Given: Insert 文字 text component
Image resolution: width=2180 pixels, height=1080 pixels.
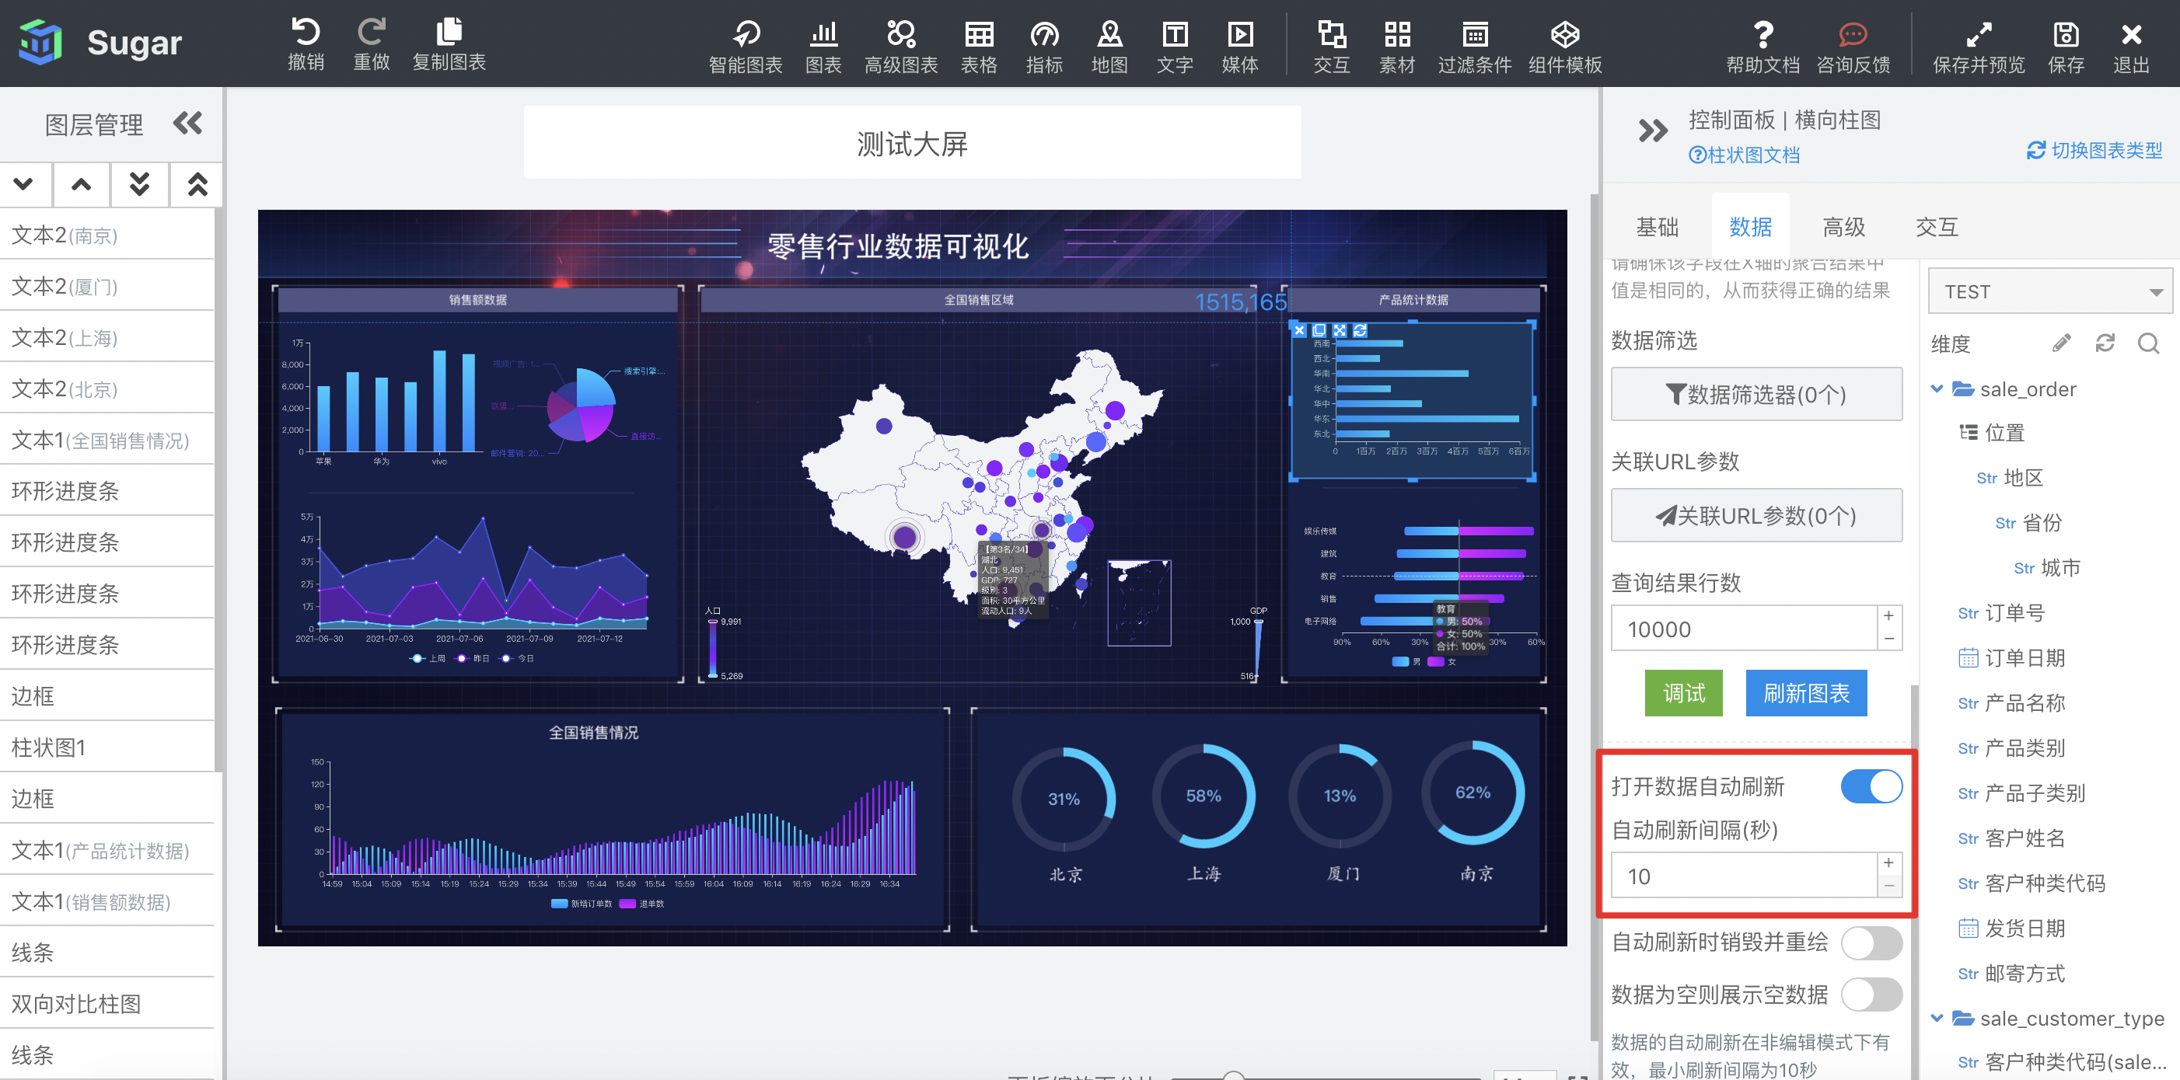Looking at the screenshot, I should click(x=1175, y=47).
